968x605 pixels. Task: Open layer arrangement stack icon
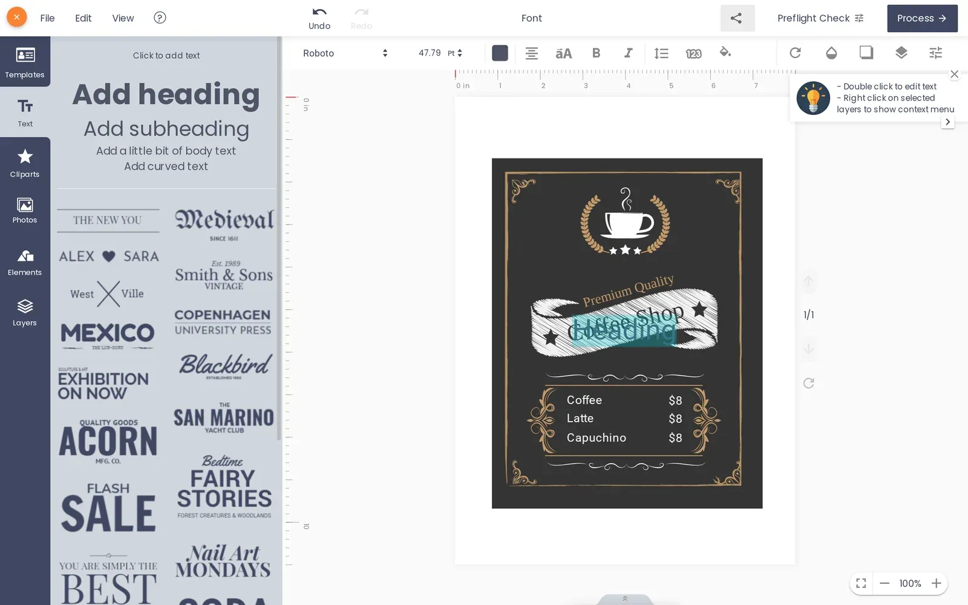(x=901, y=53)
